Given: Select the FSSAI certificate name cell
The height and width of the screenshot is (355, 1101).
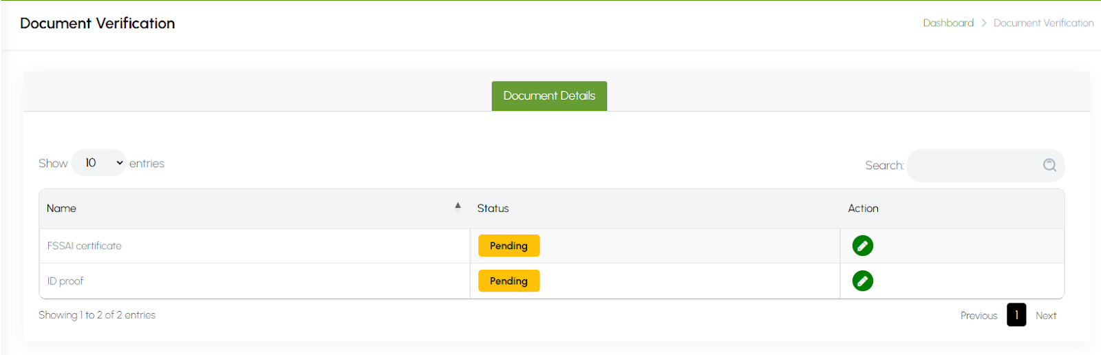Looking at the screenshot, I should pos(85,246).
